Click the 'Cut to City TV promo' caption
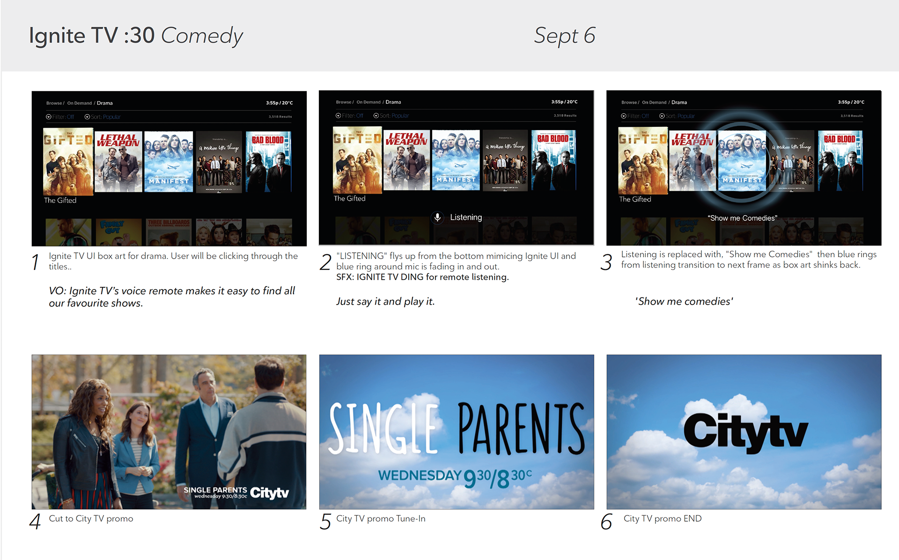This screenshot has width=899, height=560. pos(91,519)
